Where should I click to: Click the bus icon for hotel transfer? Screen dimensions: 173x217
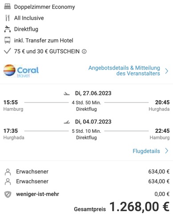(x=7, y=40)
